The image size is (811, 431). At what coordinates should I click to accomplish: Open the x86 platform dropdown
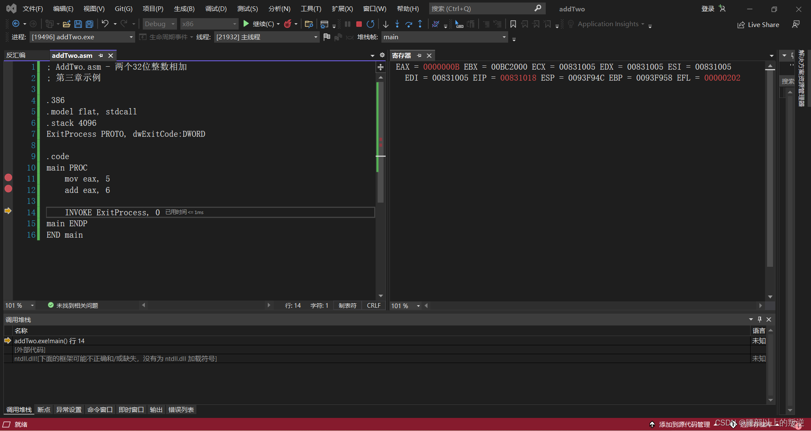[x=209, y=24]
